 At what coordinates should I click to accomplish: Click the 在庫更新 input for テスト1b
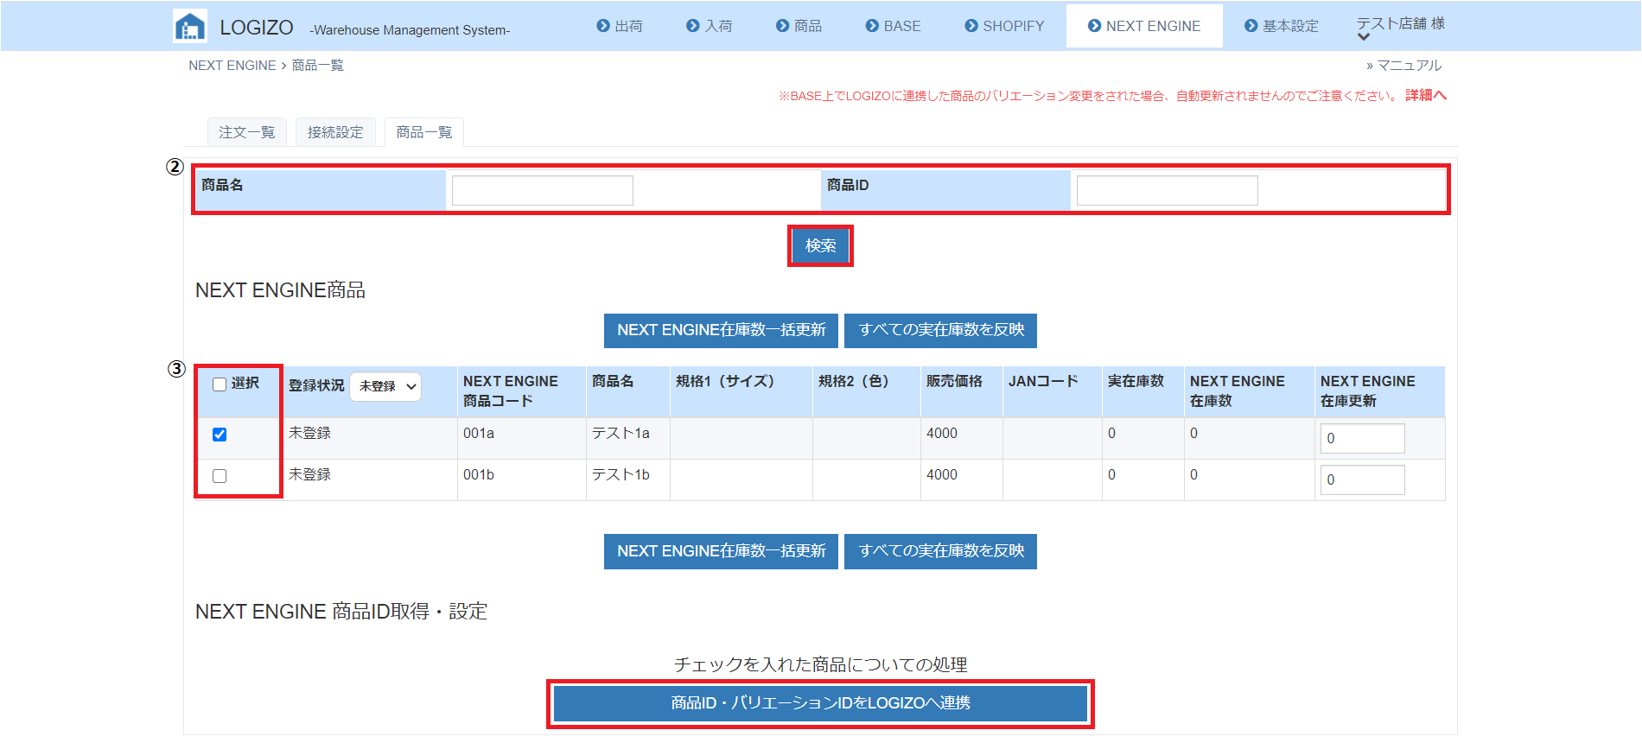(1362, 479)
